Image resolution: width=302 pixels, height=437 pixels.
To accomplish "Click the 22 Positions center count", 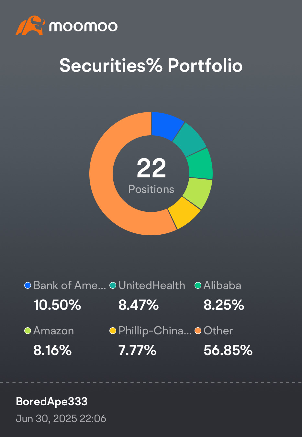I will (151, 175).
